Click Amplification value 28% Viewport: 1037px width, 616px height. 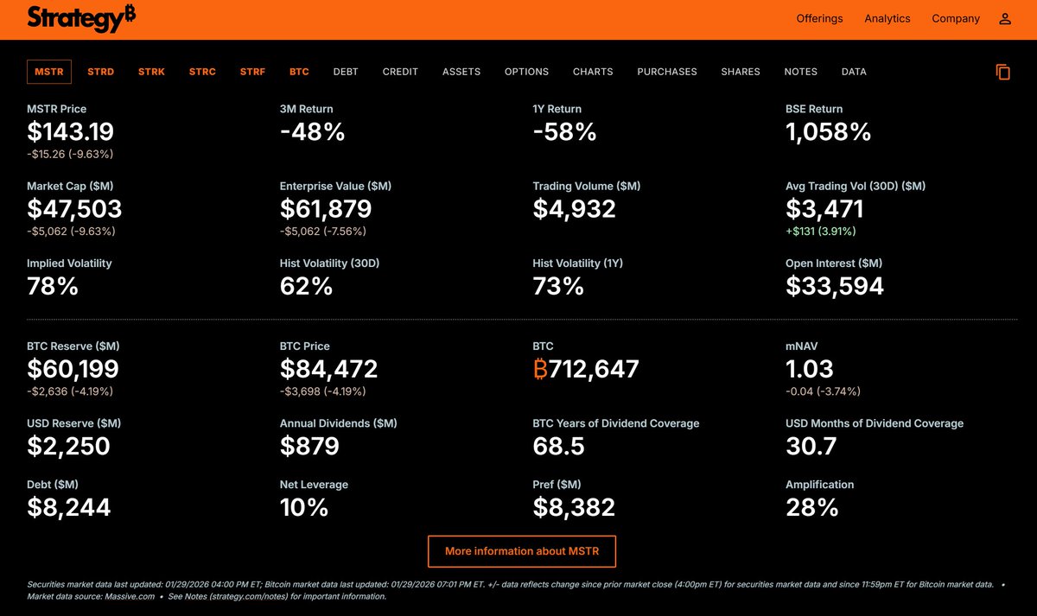[811, 507]
